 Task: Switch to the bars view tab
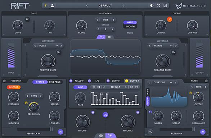109,37
